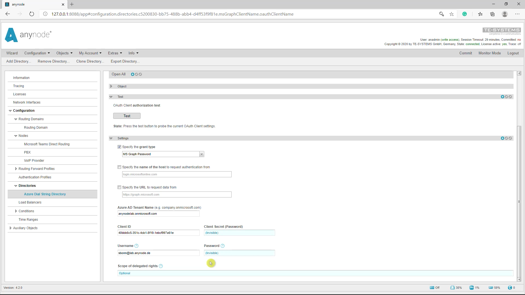525x295 pixels.
Task: Collapse the Settings section
Action: coord(111,138)
